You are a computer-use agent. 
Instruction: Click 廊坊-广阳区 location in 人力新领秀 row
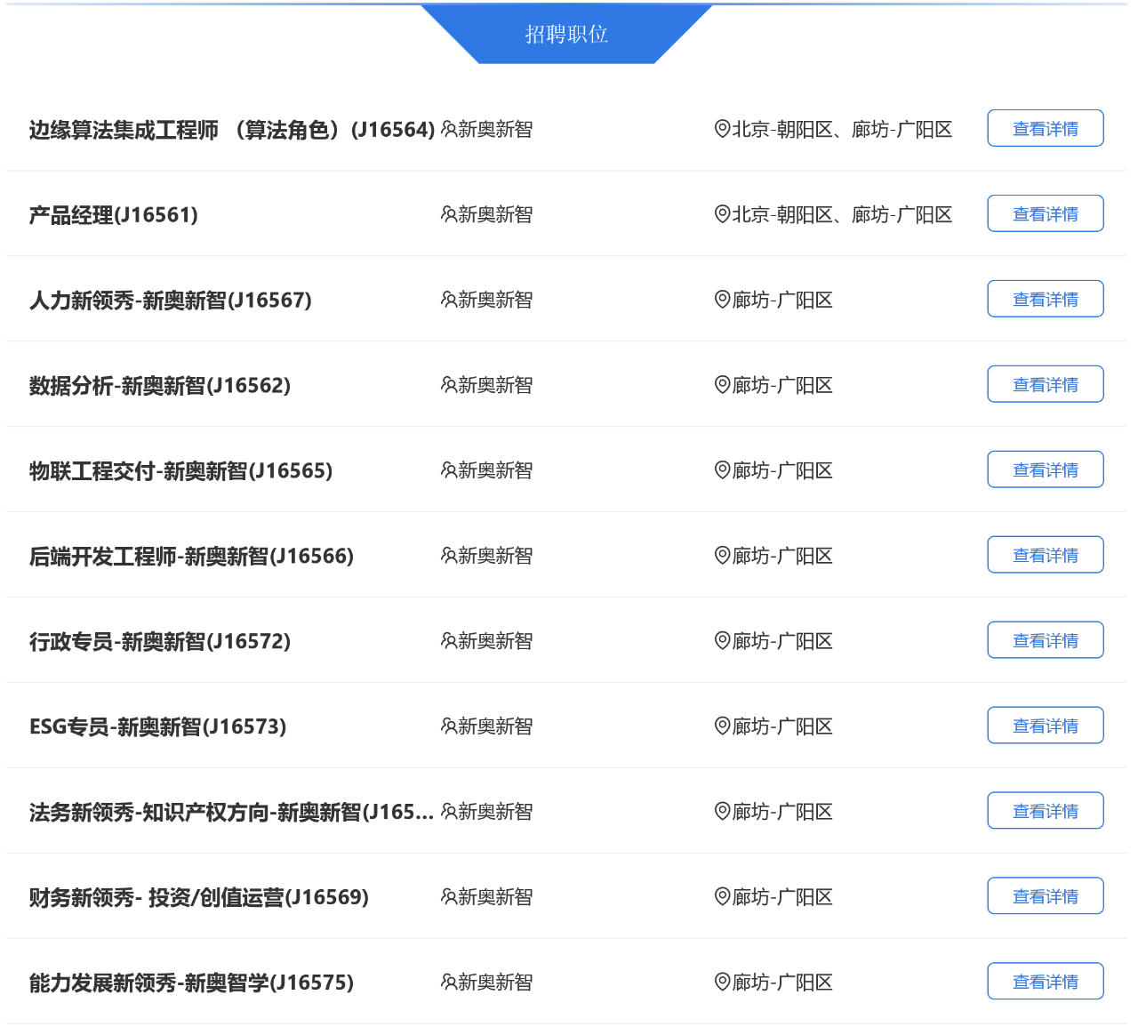coord(782,300)
